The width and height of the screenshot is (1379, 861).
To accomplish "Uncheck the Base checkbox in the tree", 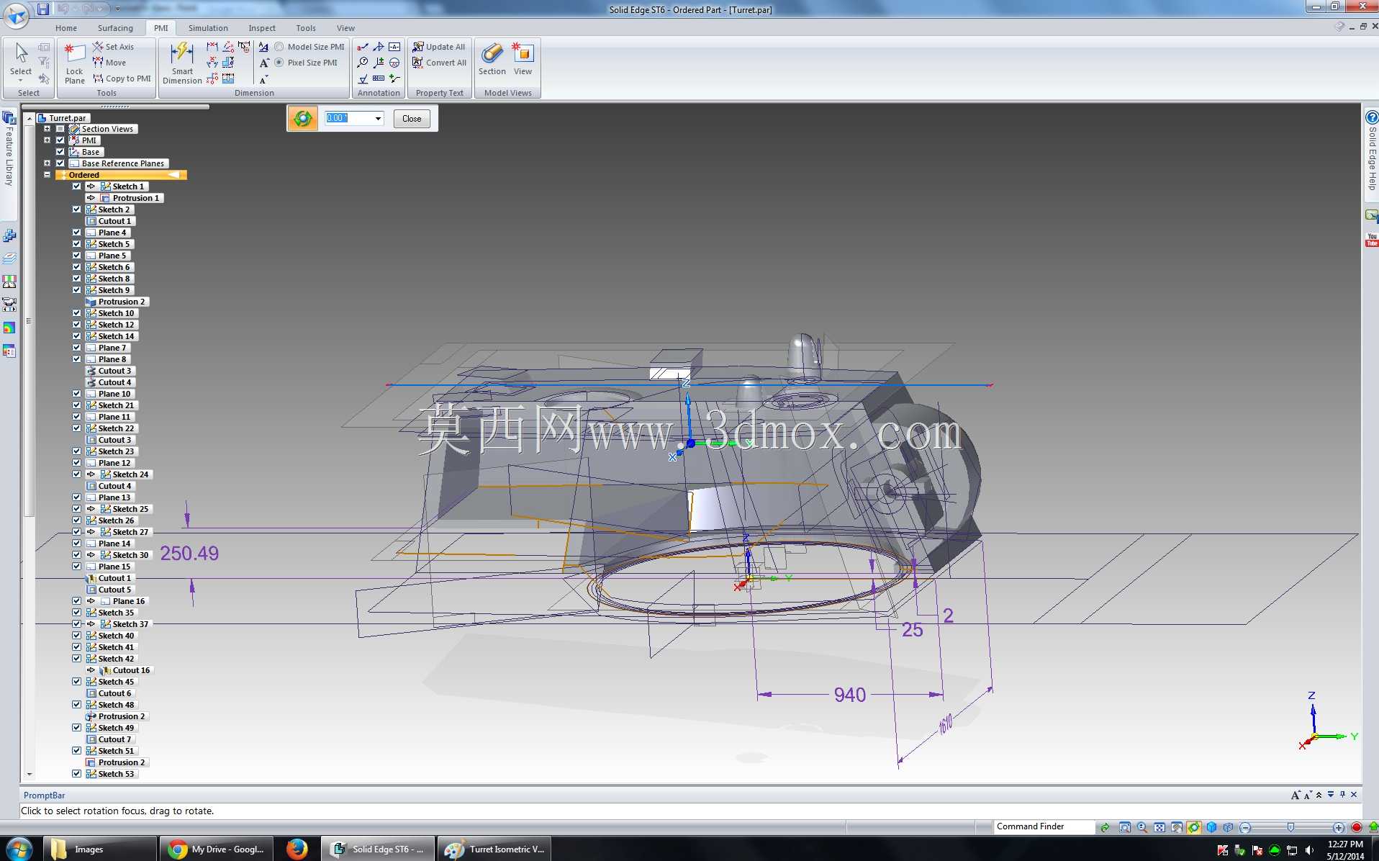I will 60,152.
